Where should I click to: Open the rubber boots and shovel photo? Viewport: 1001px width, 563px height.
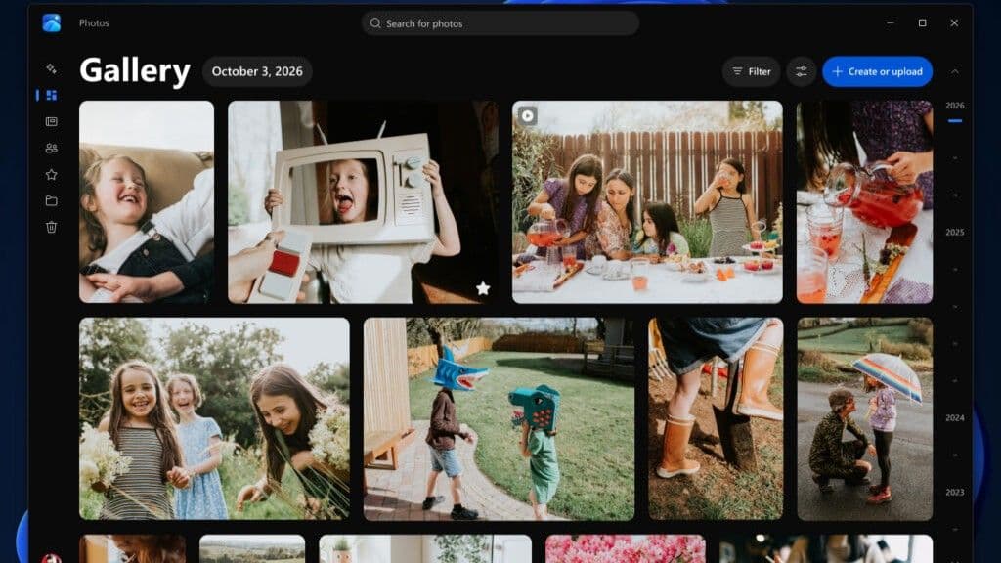coord(716,418)
